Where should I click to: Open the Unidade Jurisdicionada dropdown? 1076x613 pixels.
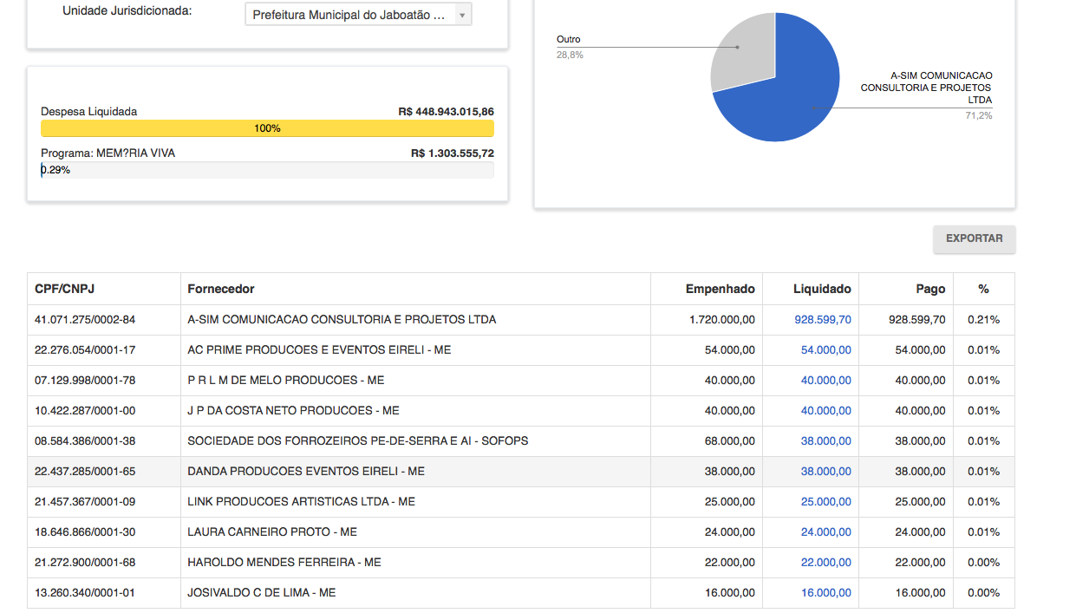(358, 15)
